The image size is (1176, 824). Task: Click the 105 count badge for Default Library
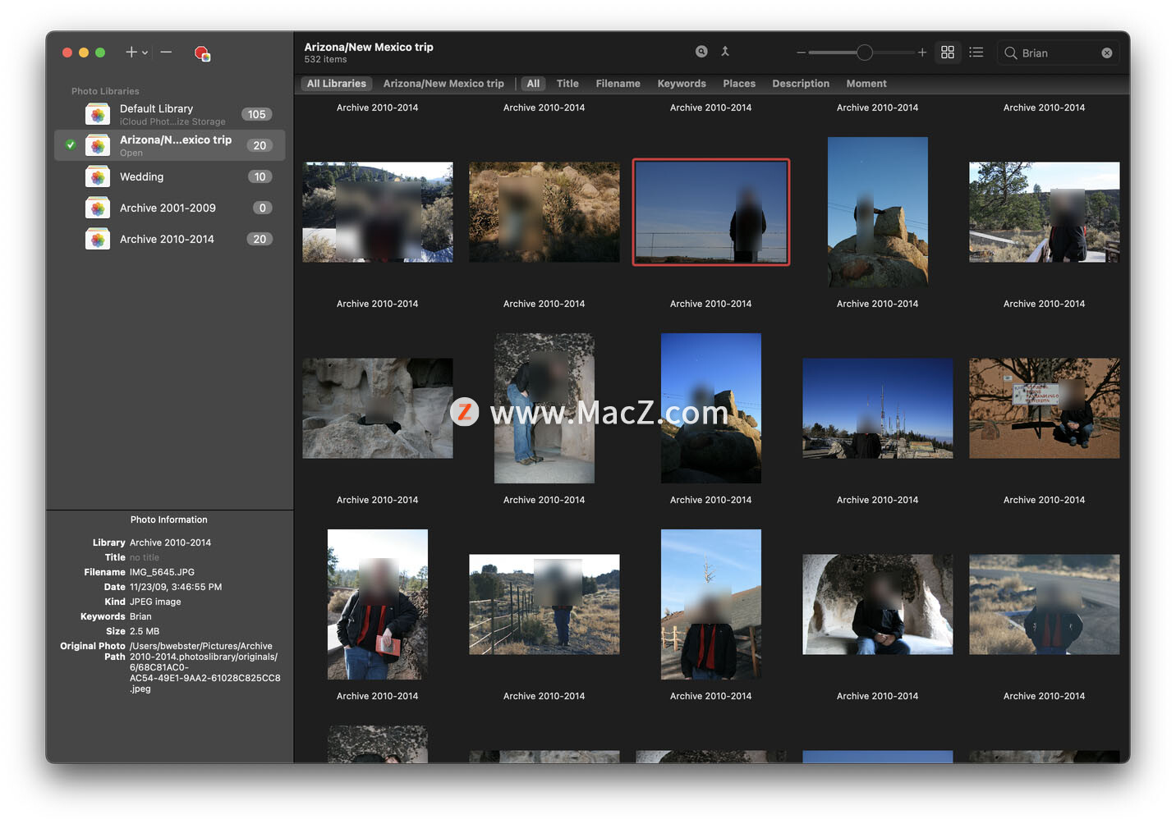[x=257, y=114]
